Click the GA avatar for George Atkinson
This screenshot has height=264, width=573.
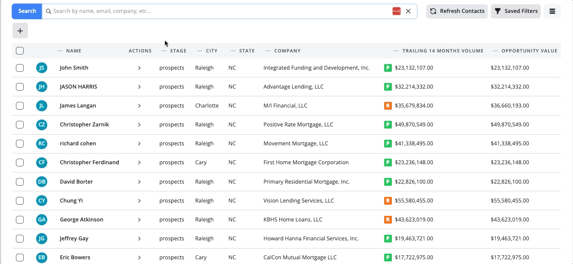(x=41, y=219)
